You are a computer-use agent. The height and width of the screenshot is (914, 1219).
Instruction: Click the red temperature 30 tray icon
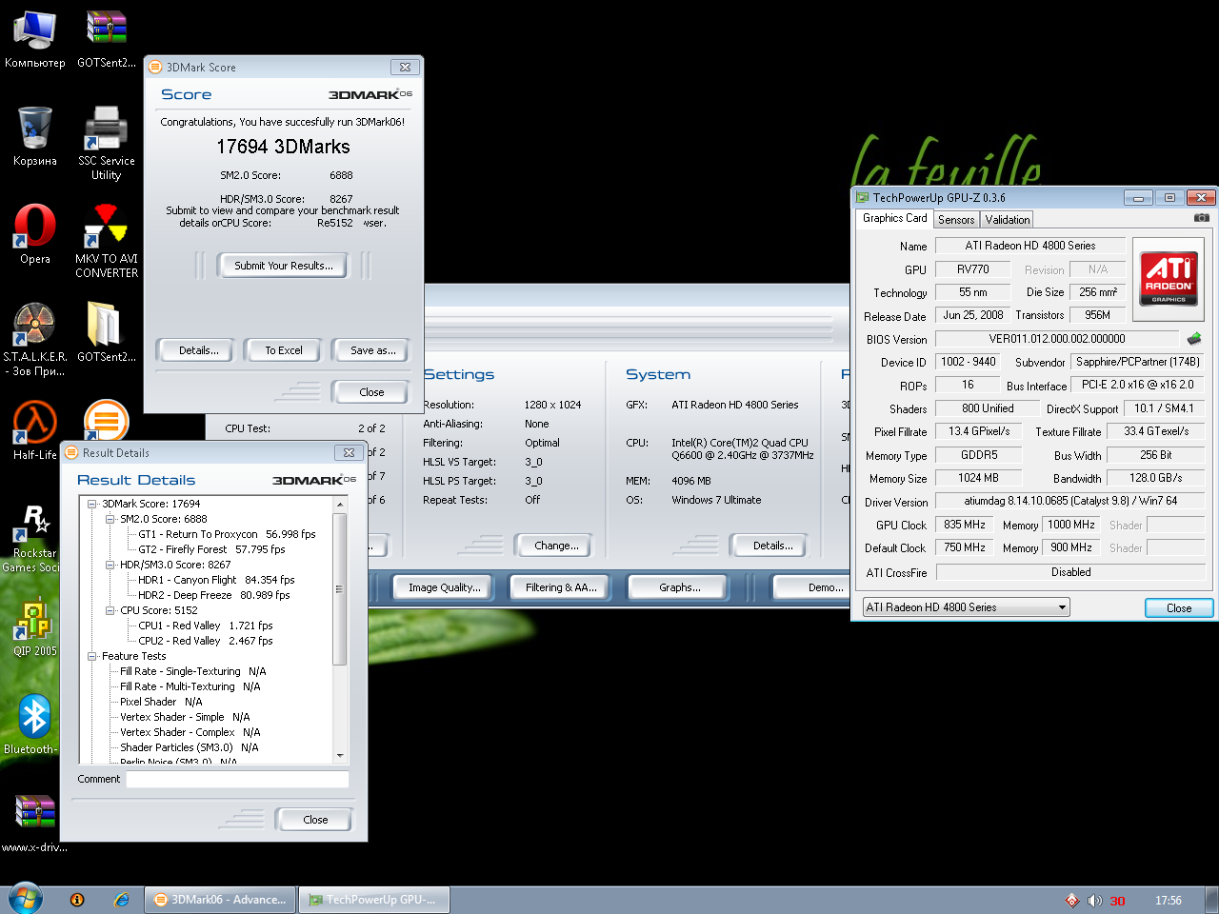pyautogui.click(x=1117, y=900)
